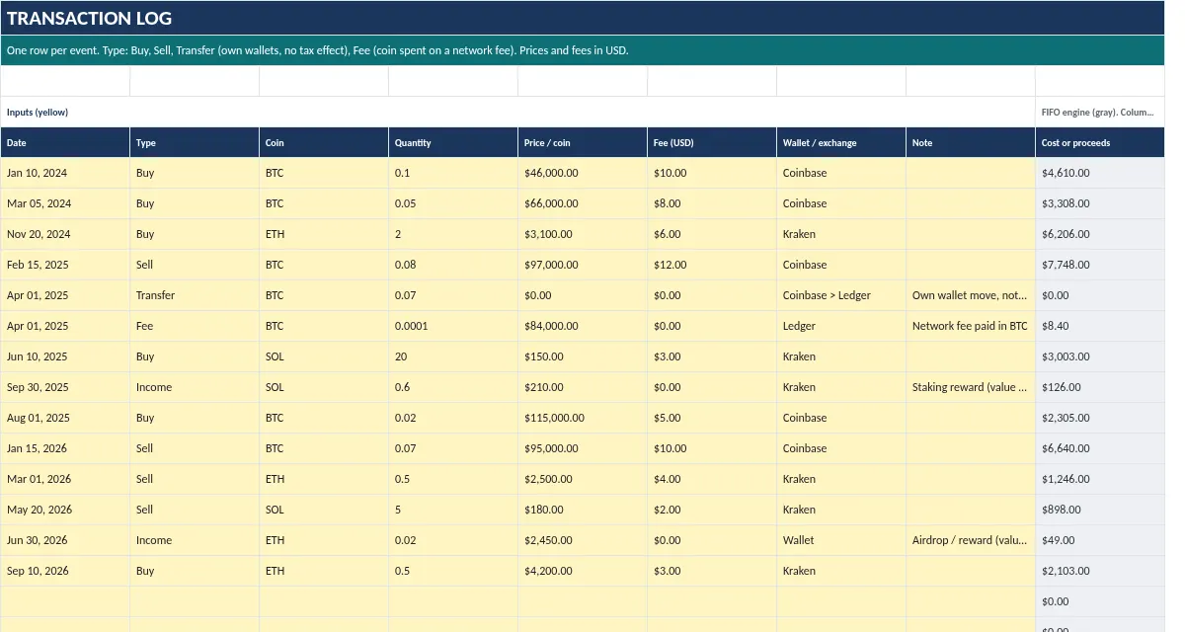
Task: Select the 'Wallet / exchange' header
Action: pos(841,142)
